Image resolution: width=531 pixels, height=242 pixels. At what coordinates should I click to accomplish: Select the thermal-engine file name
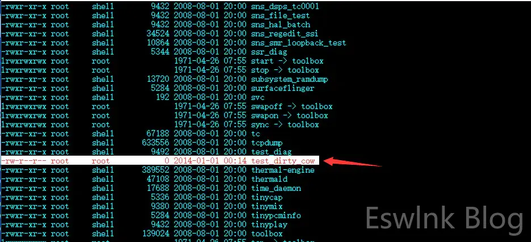pos(282,170)
